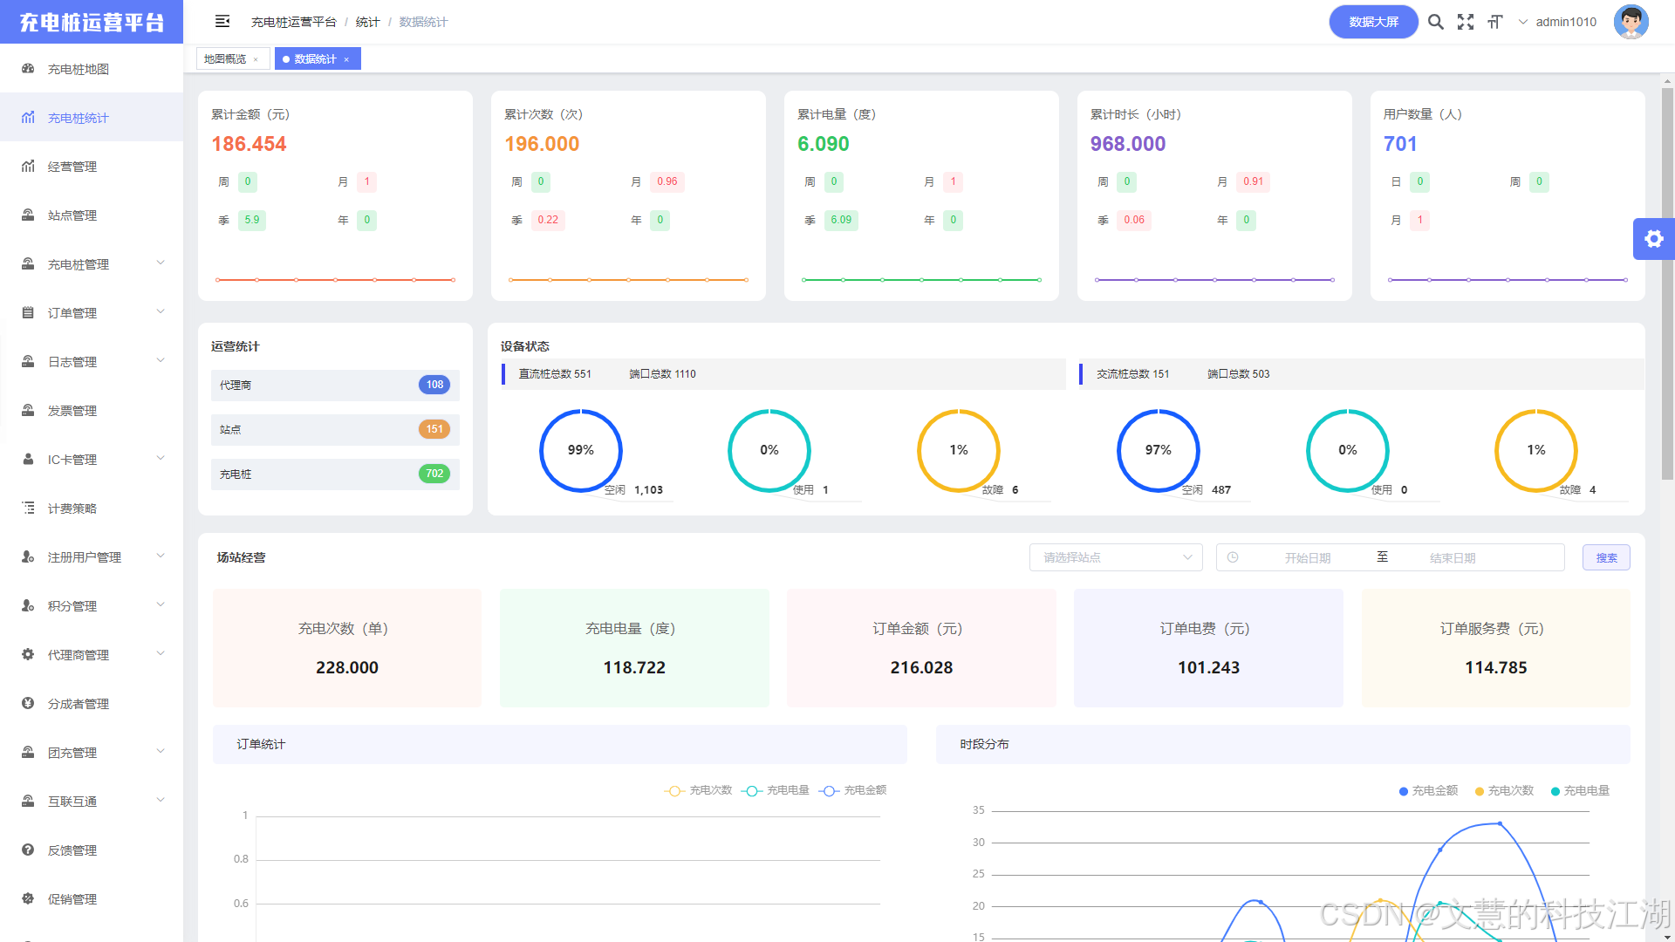Expand the 充电桩管理 submenu
The height and width of the screenshot is (942, 1675).
point(92,264)
